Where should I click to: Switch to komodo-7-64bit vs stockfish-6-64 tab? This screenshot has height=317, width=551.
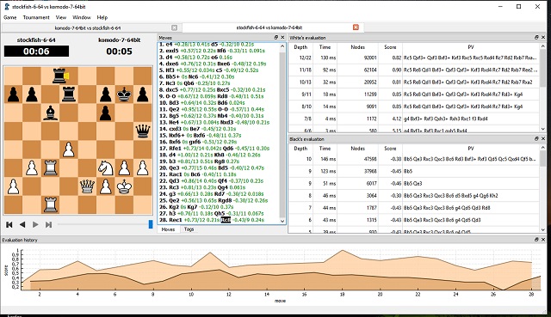coord(88,27)
